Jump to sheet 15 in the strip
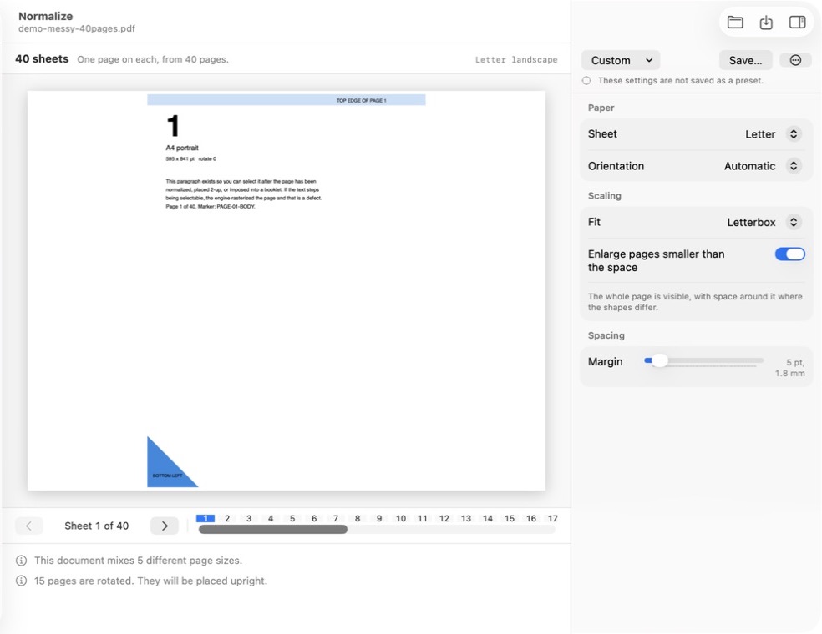822x634 pixels. point(510,518)
